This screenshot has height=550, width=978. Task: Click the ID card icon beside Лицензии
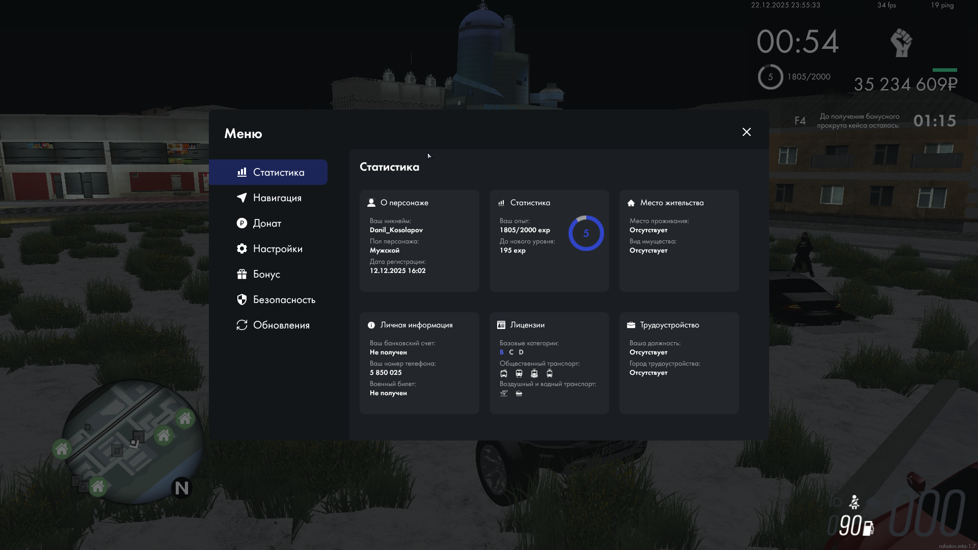501,325
